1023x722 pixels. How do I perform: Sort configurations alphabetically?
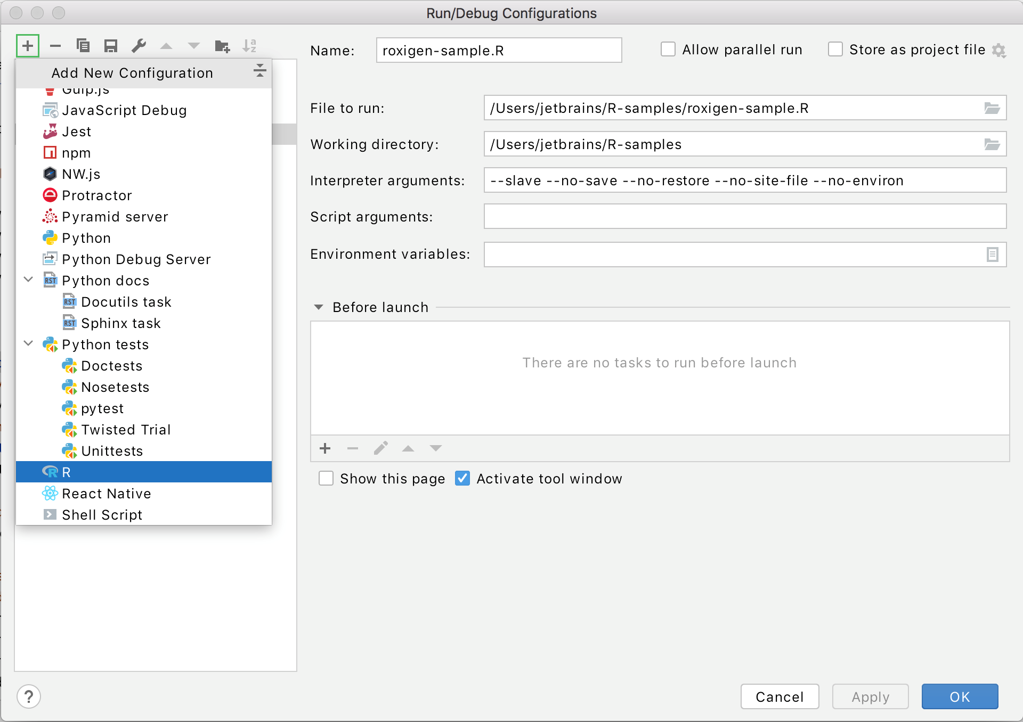tap(249, 46)
